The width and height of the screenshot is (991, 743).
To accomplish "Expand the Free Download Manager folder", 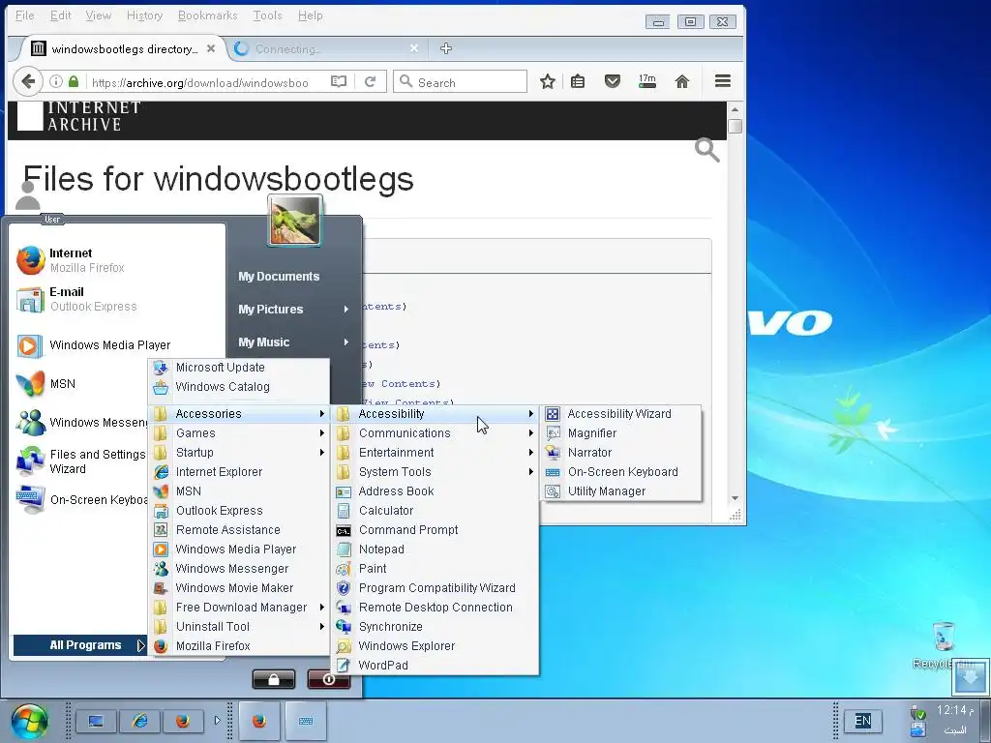I will coord(240,608).
